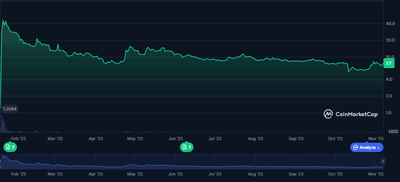This screenshot has width=400, height=182.
Task: Click the chevron arrow on the Analyze button
Action: (x=379, y=147)
